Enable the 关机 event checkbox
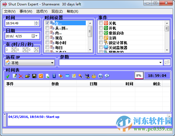This screenshot has height=136, width=175. (x=101, y=23)
